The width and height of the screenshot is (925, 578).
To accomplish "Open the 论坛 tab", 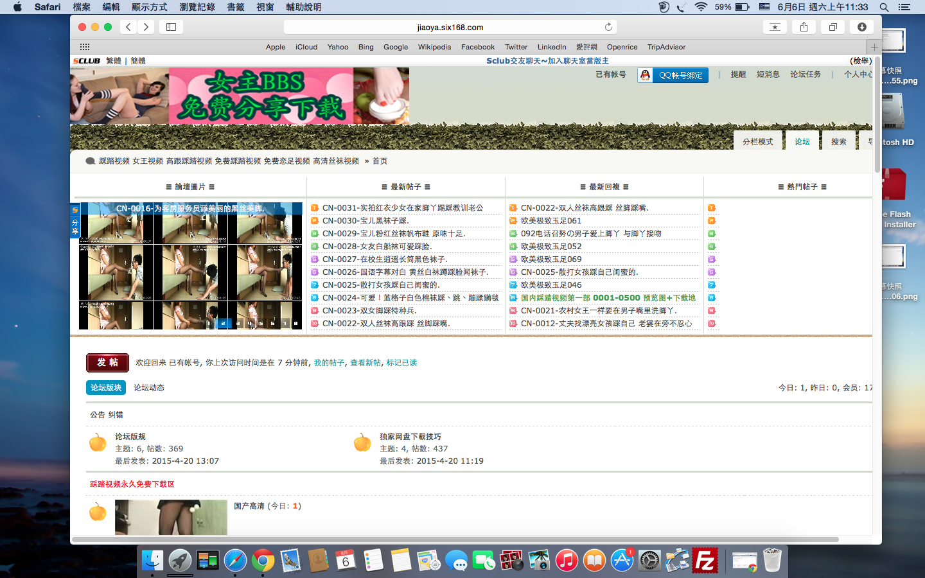I will pos(802,141).
